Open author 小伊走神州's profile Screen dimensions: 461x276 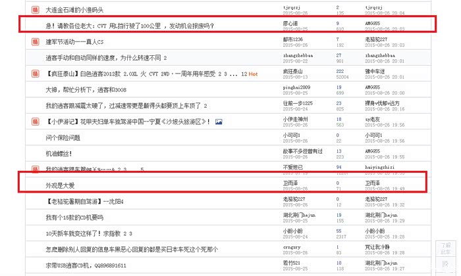295,119
